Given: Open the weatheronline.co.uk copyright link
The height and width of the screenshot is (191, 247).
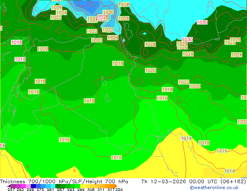Looking at the screenshot, I should coord(214,187).
